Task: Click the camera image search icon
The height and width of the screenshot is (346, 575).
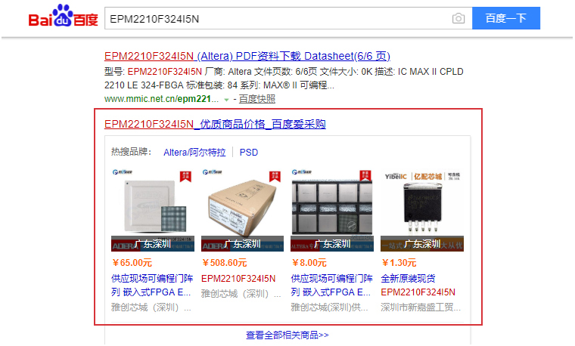Action: point(458,18)
